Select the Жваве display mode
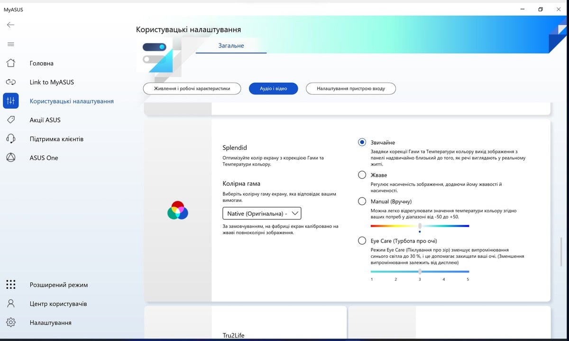Viewport: 569px width, 341px height. (x=362, y=175)
